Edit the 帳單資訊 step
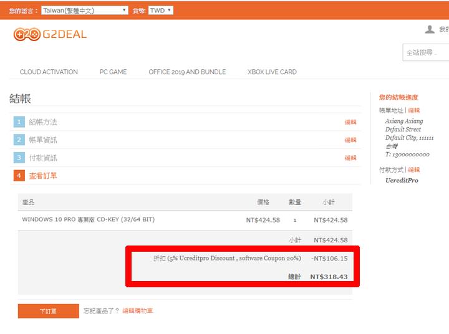The height and width of the screenshot is (334, 449). pos(350,140)
